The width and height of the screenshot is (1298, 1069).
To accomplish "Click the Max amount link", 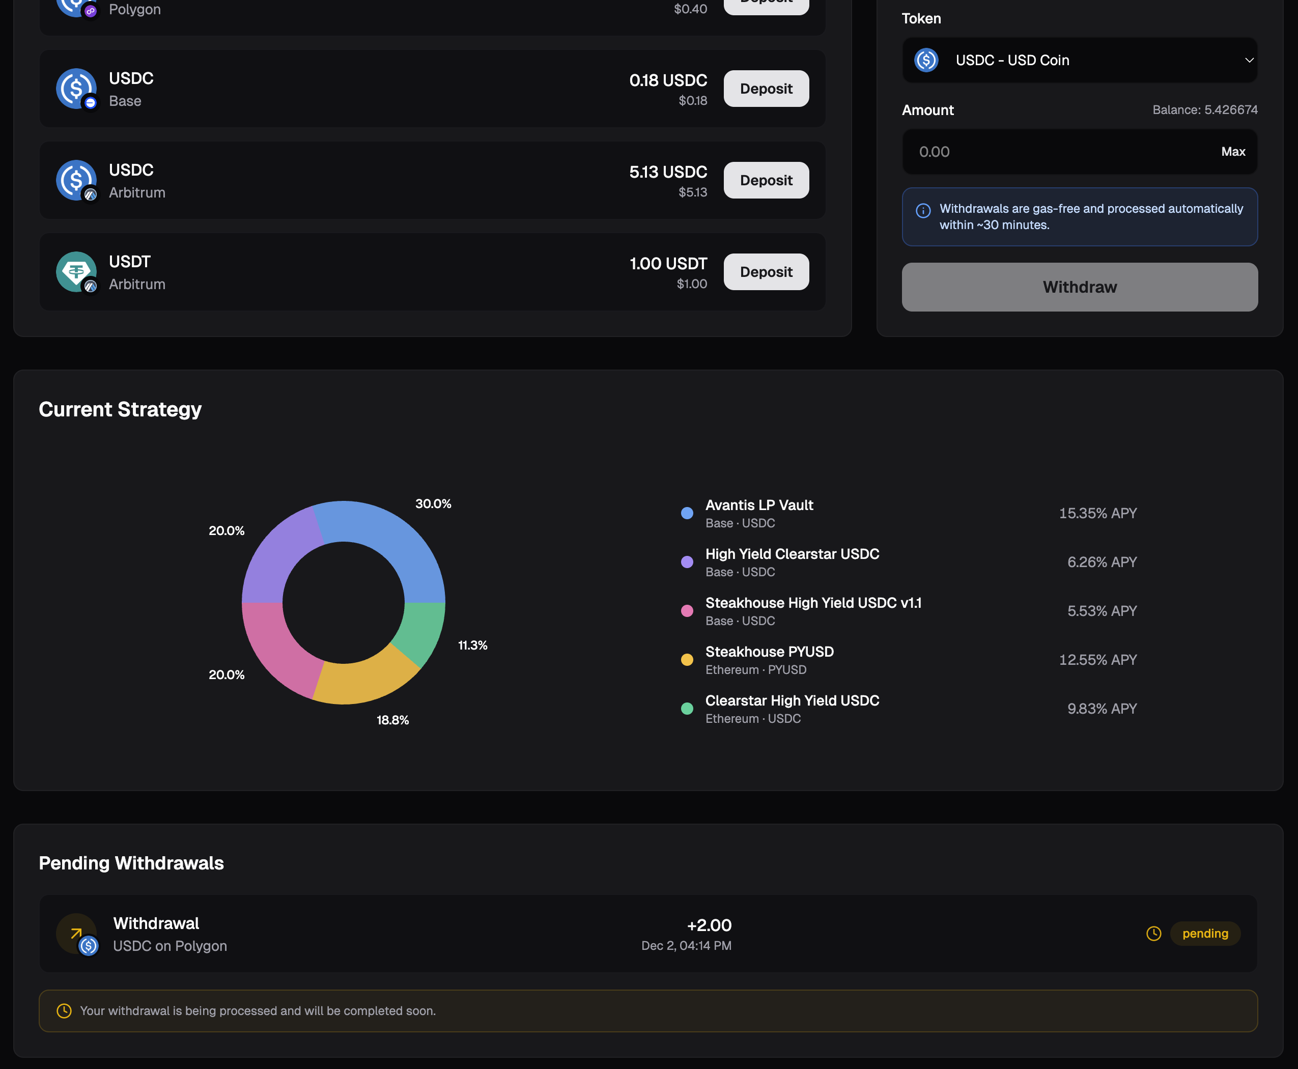I will pos(1233,152).
